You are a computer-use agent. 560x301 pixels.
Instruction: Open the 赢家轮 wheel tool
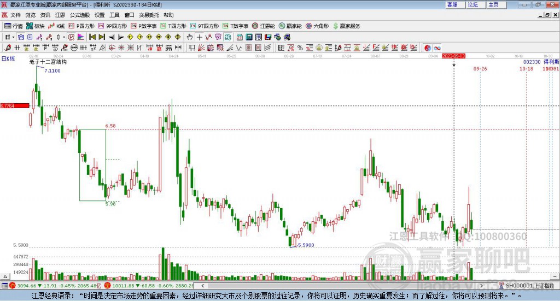pos(290,26)
